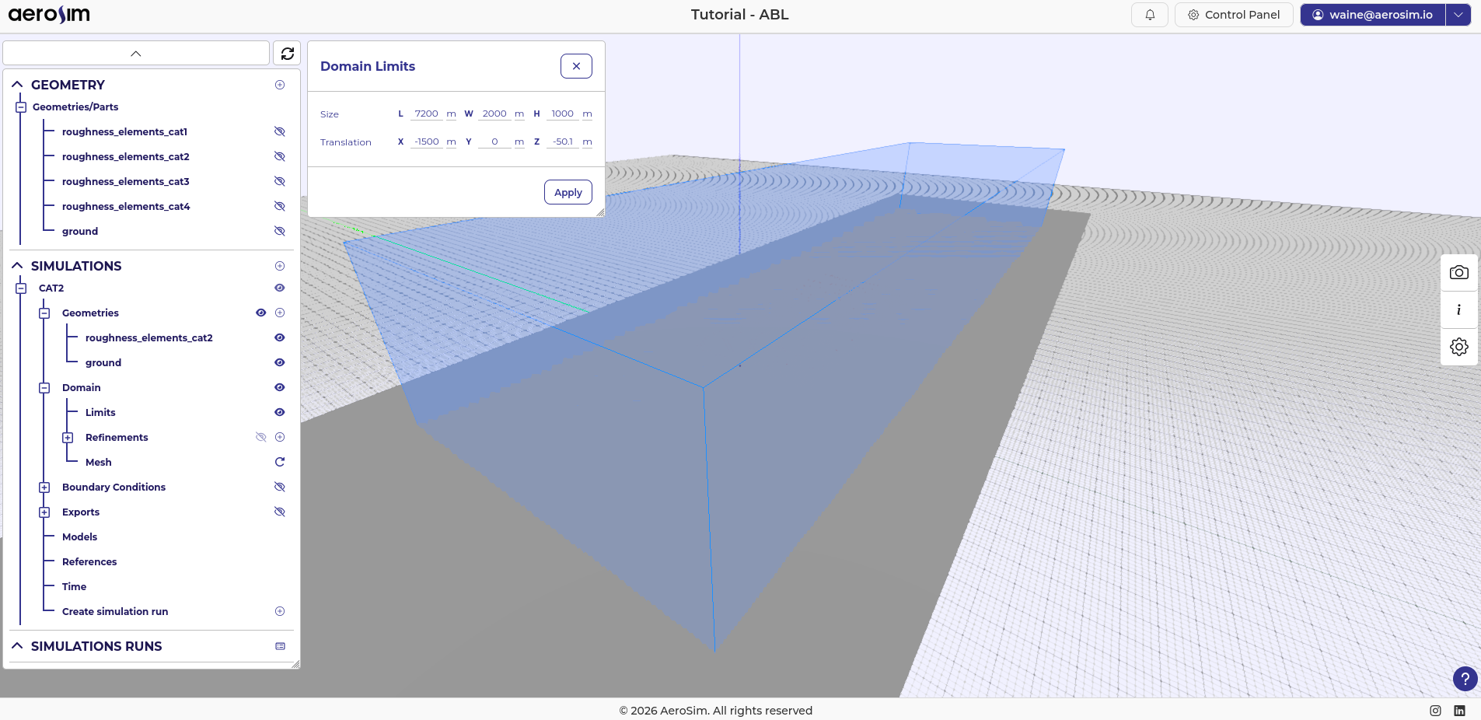Expand the Refinements tree node
The height and width of the screenshot is (720, 1481).
point(68,438)
